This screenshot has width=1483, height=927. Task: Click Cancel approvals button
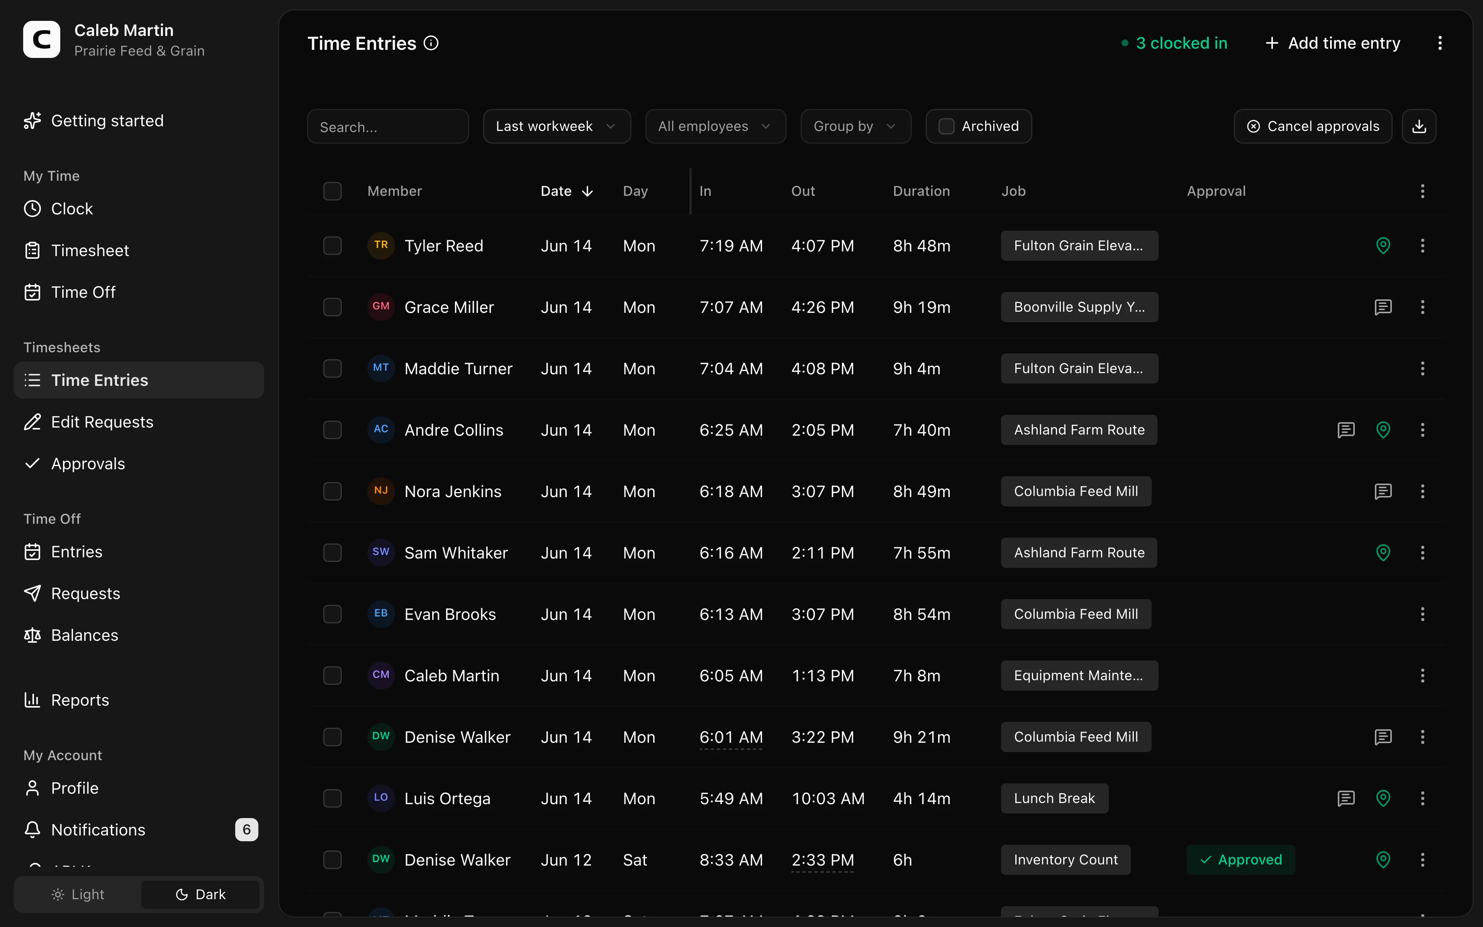tap(1313, 126)
